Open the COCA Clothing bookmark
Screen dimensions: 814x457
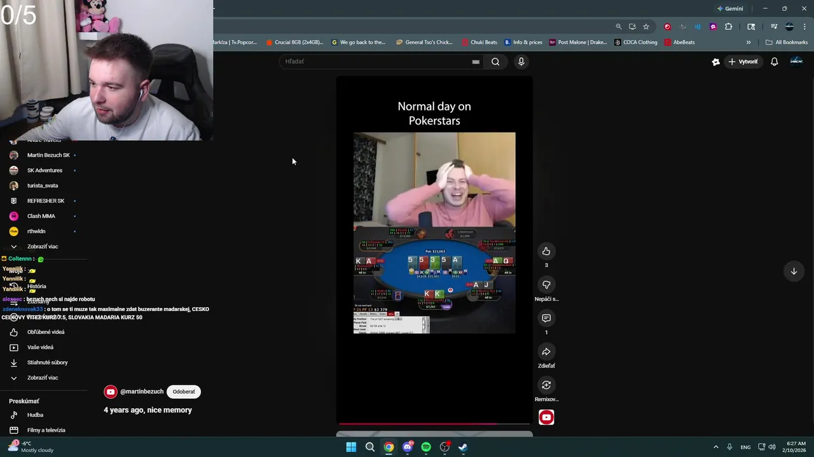point(635,43)
